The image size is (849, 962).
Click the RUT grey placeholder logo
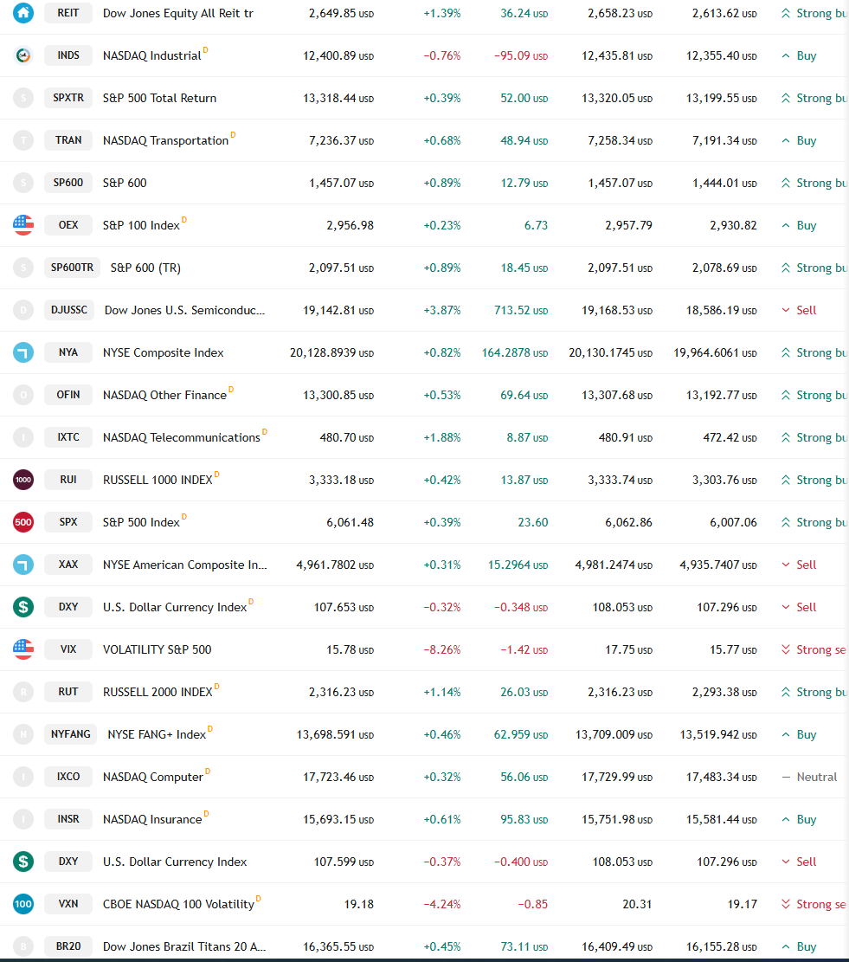click(x=23, y=692)
